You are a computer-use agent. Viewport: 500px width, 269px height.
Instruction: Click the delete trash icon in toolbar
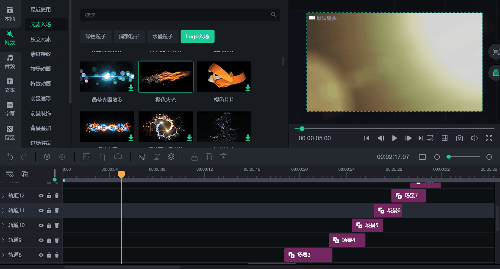click(224, 157)
